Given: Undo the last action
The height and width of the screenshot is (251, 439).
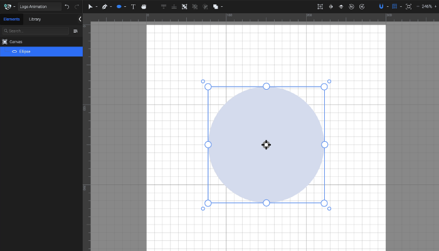Looking at the screenshot, I should point(67,6).
